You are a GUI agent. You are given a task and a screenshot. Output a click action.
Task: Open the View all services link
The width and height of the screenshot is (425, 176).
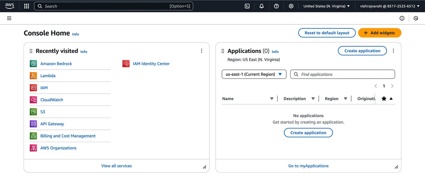coord(116,166)
